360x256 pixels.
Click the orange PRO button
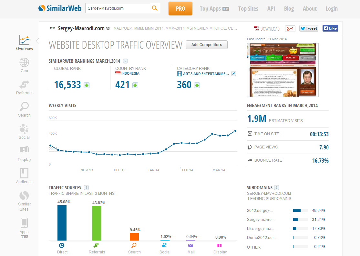point(180,9)
